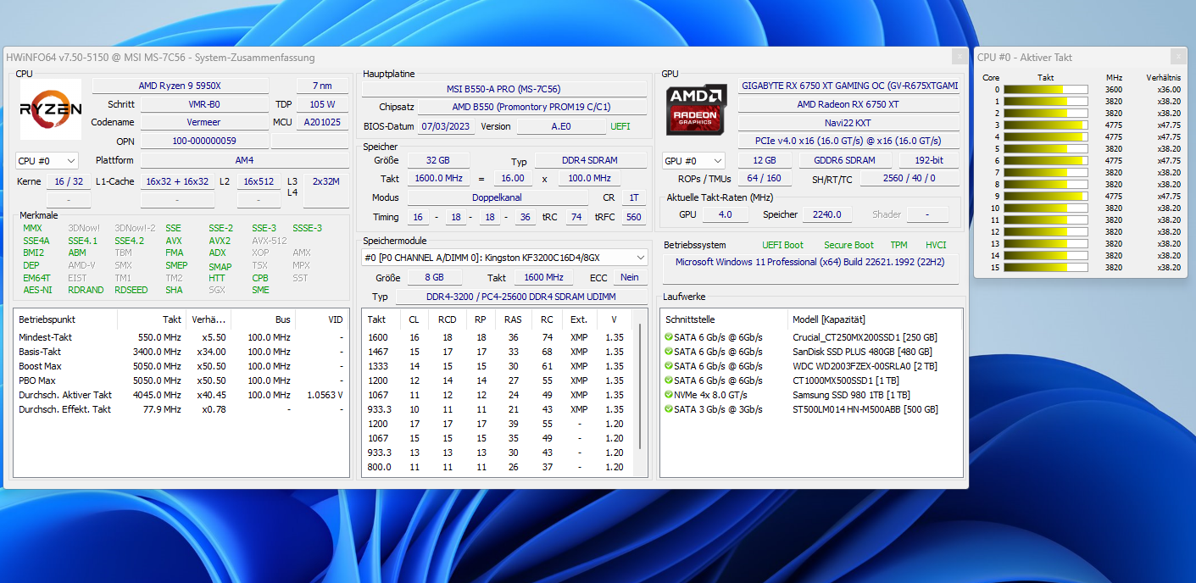This screenshot has width=1196, height=583.
Task: Click the 100-000000059 OPN field
Action: coord(203,141)
